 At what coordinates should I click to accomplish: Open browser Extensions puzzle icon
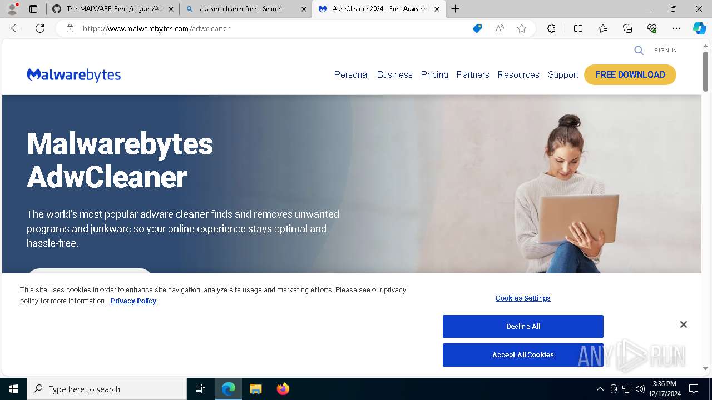pyautogui.click(x=551, y=28)
